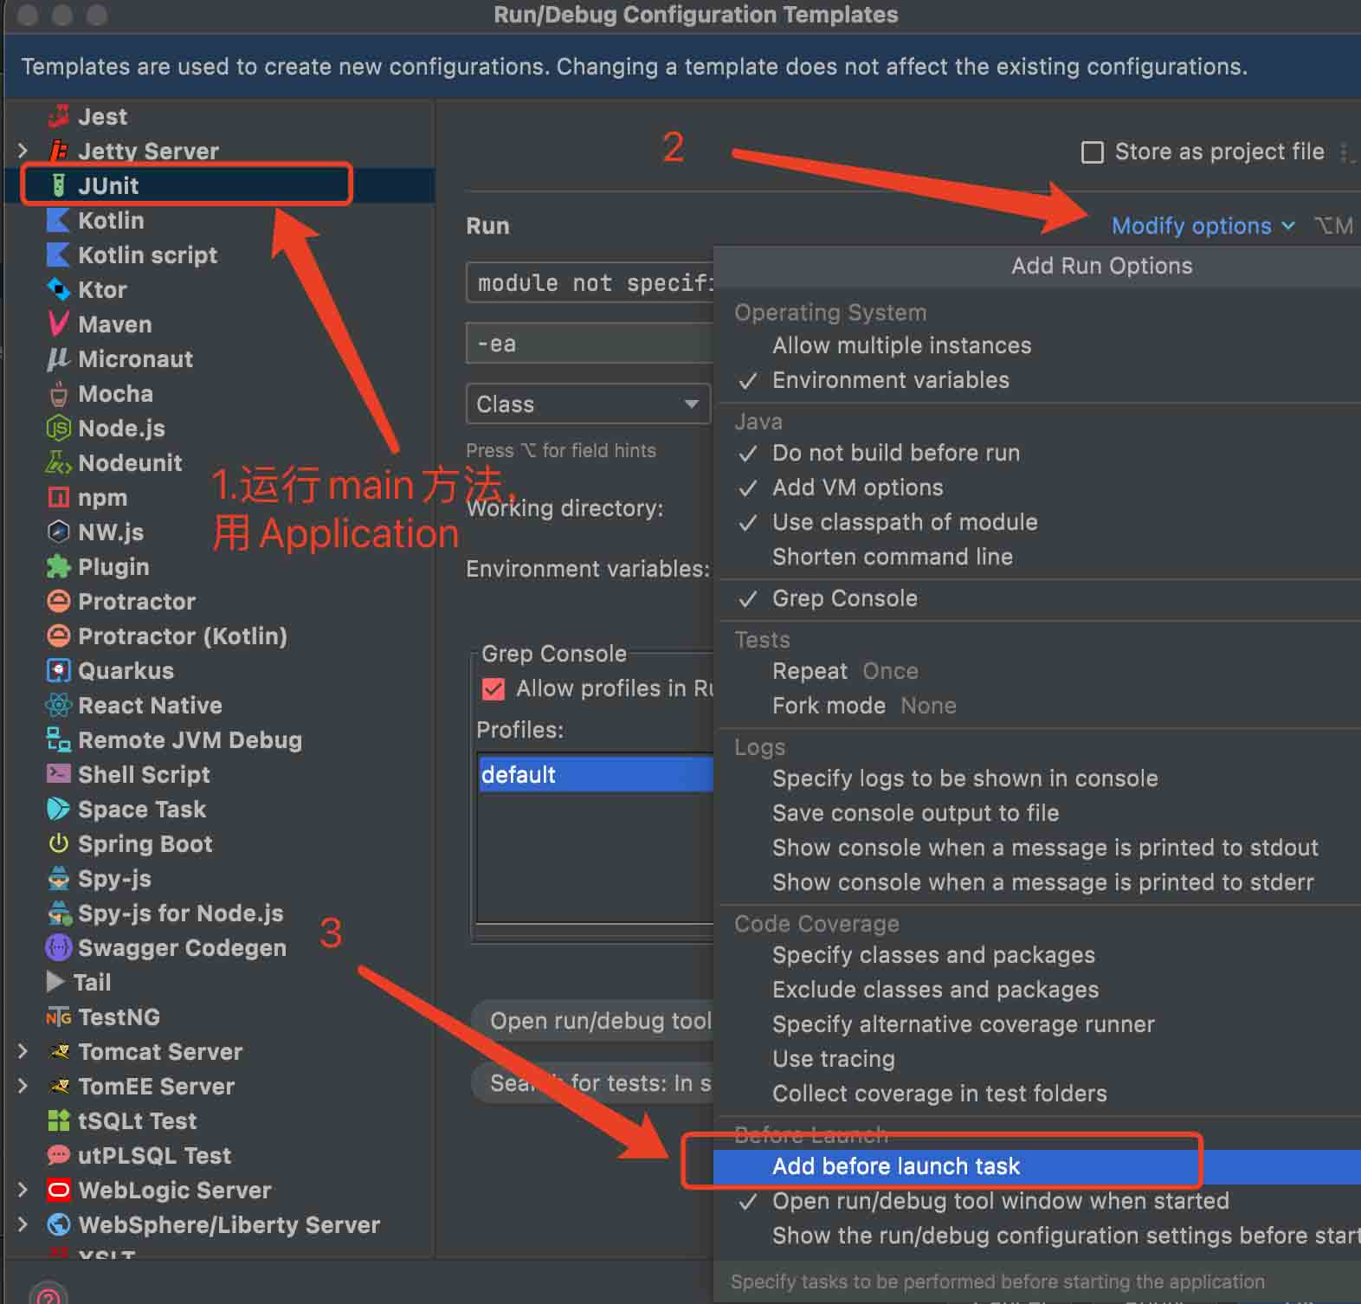Select the TestNG icon

[58, 1017]
